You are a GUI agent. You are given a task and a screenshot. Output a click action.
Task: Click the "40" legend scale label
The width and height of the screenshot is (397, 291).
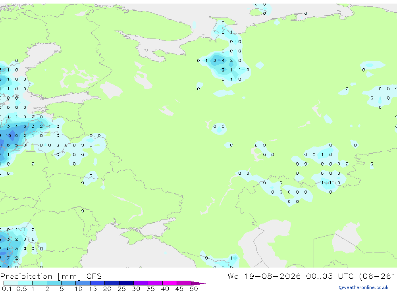tap(165, 289)
